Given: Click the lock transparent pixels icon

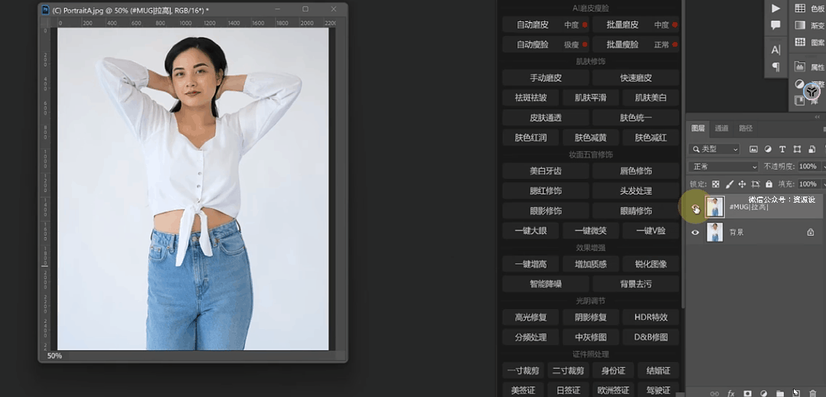Looking at the screenshot, I should (716, 184).
